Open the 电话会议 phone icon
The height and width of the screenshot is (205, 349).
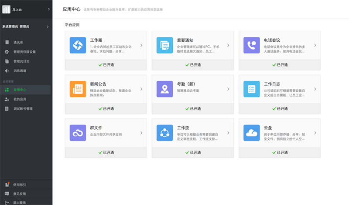(x=252, y=45)
